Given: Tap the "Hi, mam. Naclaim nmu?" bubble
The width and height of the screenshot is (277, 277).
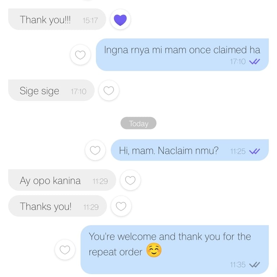Looking at the screenshot, I should coord(190,150).
